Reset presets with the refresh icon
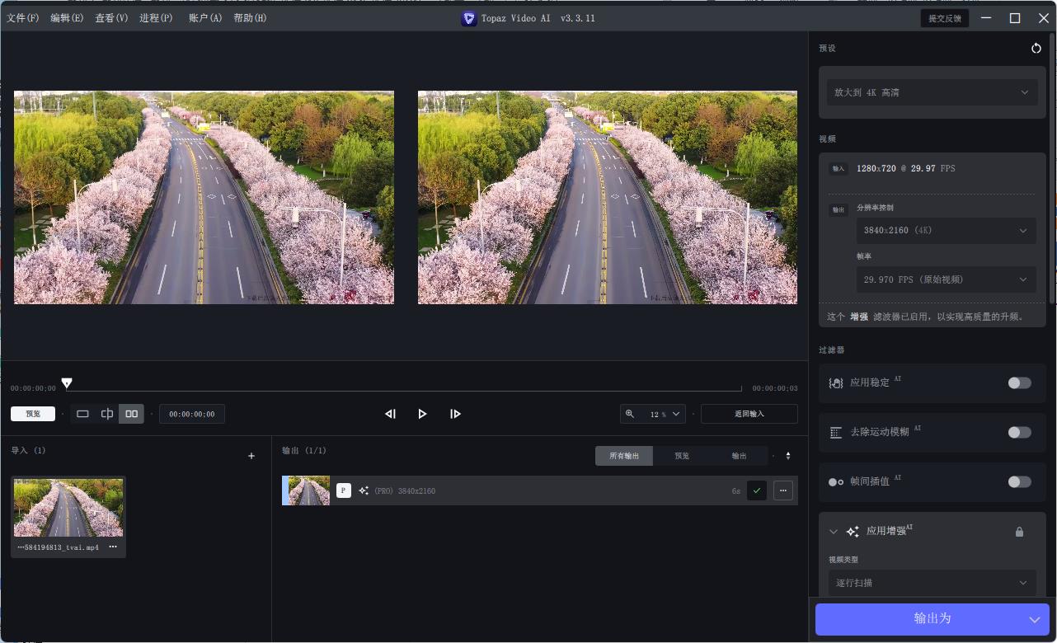1057x643 pixels. tap(1036, 49)
